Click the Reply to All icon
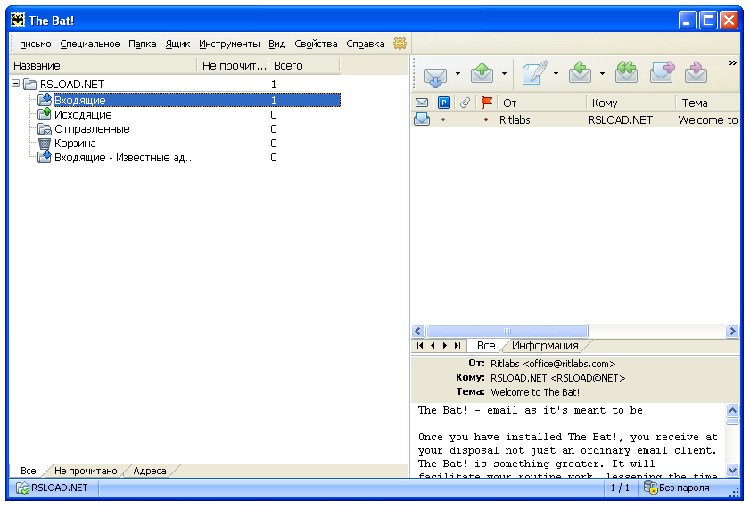This screenshot has width=750, height=509. pos(627,74)
